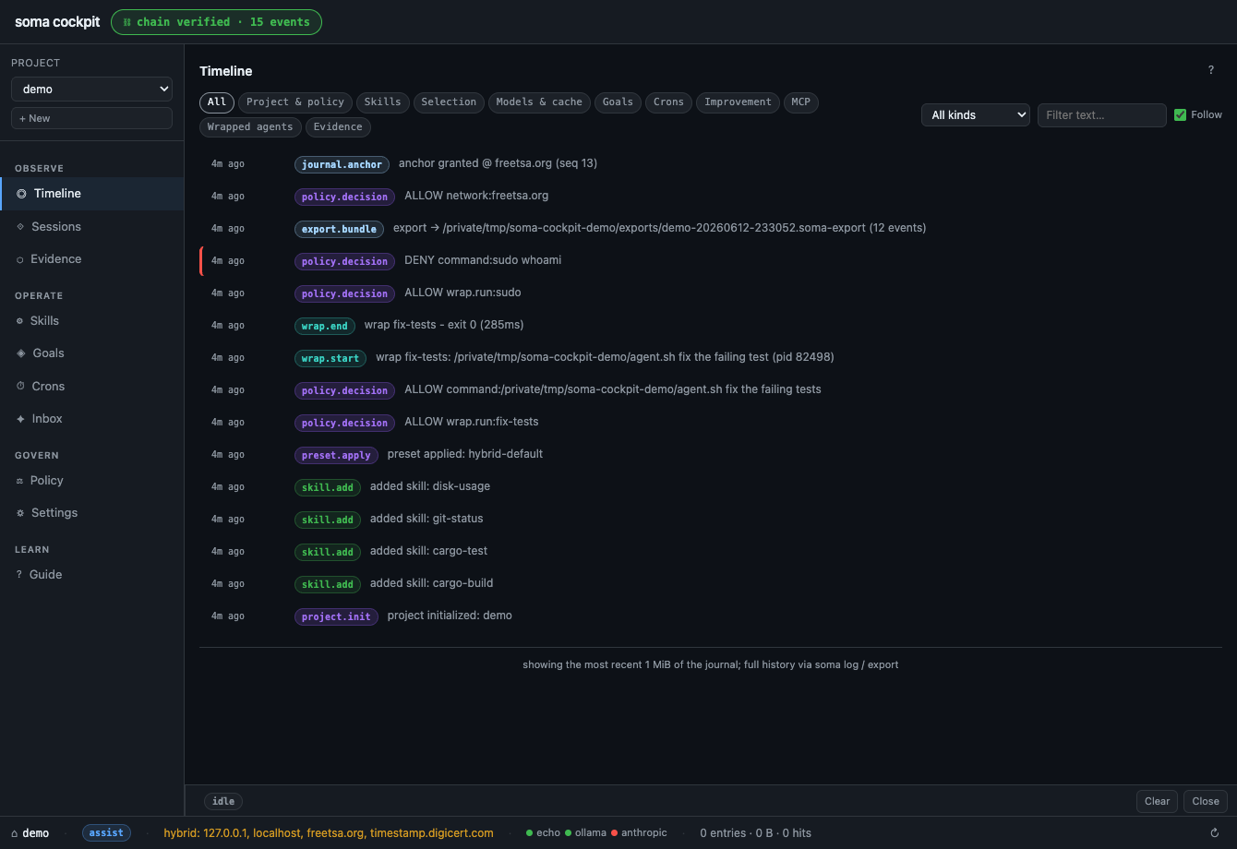
Task: Click the export.bundle event tag
Action: [x=339, y=229]
